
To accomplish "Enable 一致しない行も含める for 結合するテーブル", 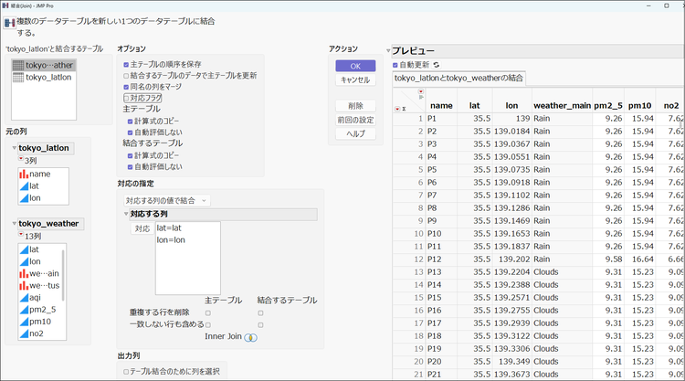I will tap(261, 325).
